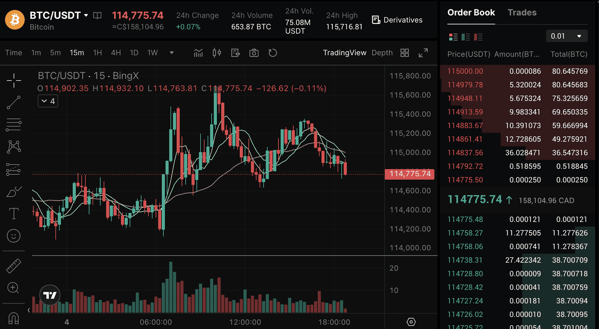The height and width of the screenshot is (329, 599).
Task: Expand more time intervals dropdown
Action: pos(172,53)
